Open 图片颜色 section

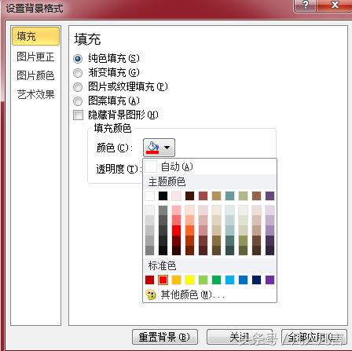coord(35,75)
